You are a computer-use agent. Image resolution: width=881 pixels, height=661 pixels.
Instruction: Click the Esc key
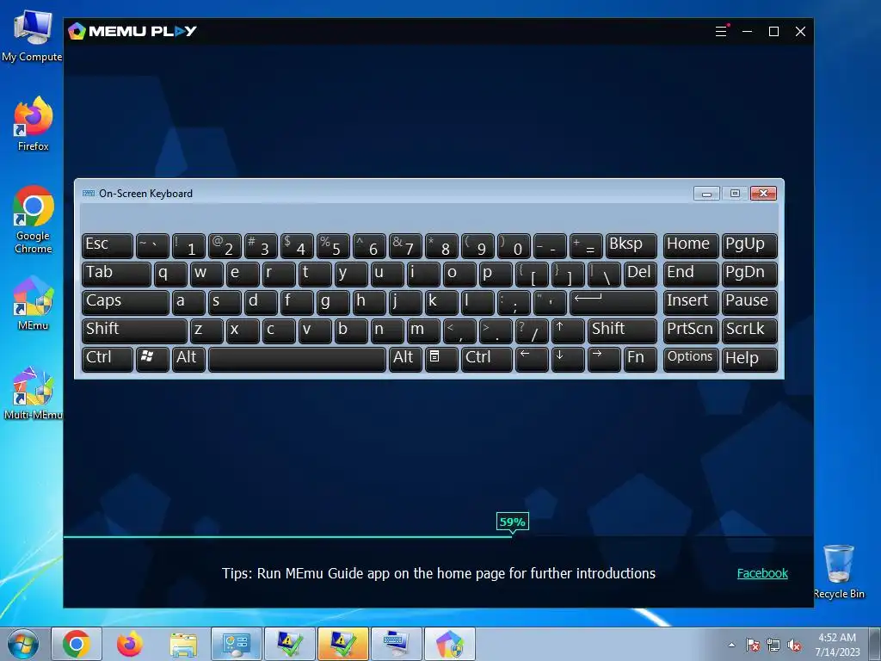108,245
